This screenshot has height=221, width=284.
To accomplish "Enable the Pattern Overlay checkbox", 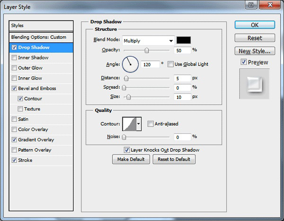I will click(x=14, y=150).
